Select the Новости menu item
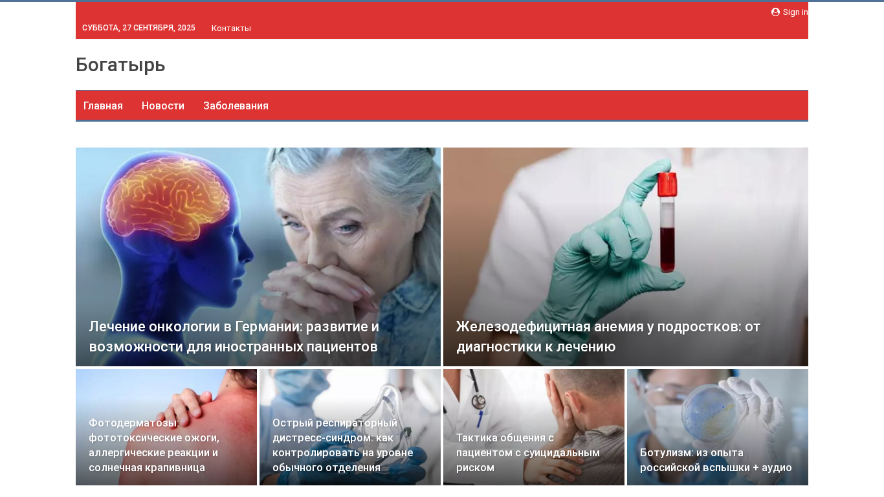The width and height of the screenshot is (884, 497). [x=163, y=105]
